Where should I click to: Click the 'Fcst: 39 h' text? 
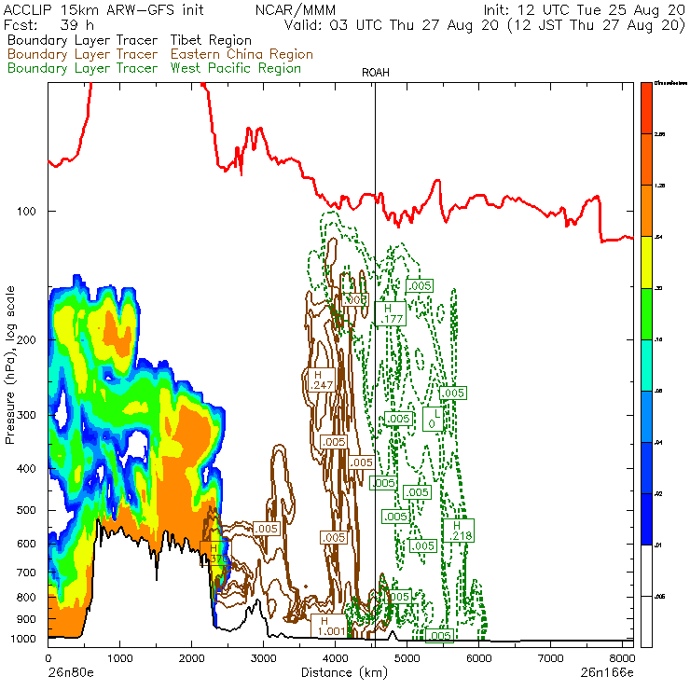point(48,24)
